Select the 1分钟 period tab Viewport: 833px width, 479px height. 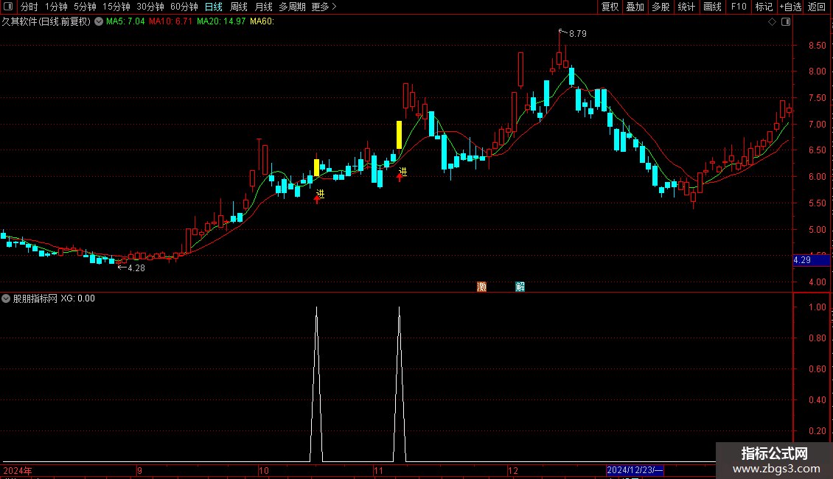point(56,7)
